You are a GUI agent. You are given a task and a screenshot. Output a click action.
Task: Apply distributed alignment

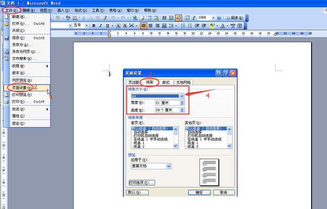click(164, 25)
